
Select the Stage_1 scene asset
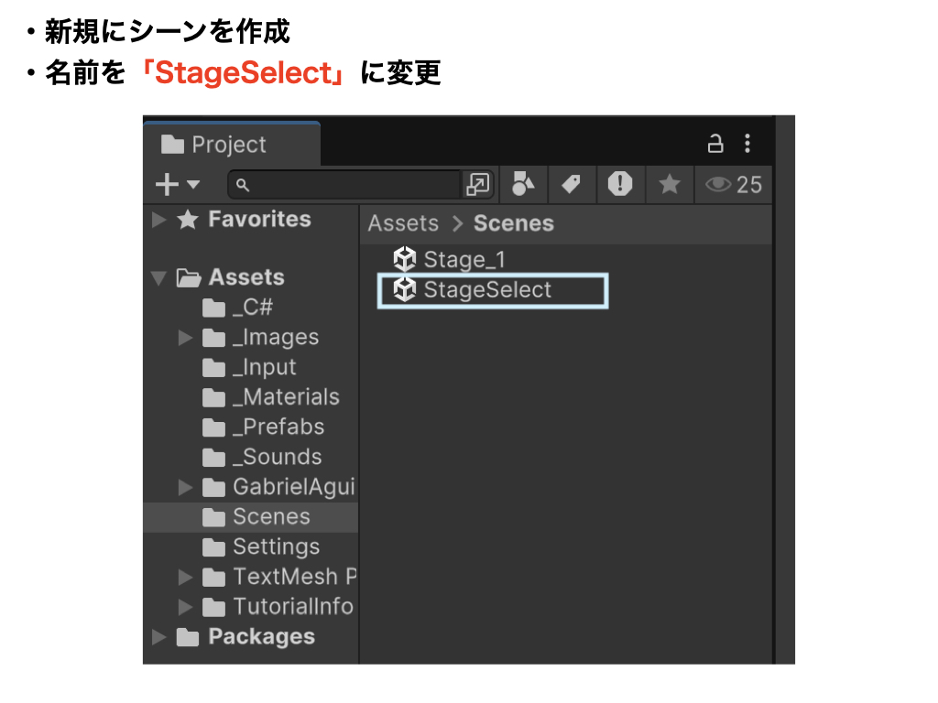pos(463,260)
